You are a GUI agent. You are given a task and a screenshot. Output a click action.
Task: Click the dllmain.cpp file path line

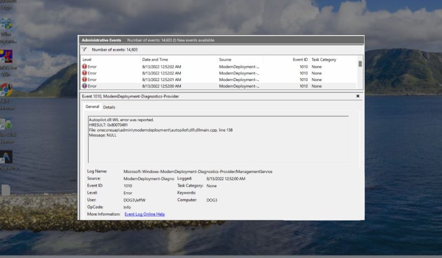[x=161, y=130]
